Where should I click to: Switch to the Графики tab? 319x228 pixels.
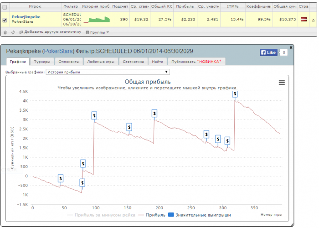[18, 62]
